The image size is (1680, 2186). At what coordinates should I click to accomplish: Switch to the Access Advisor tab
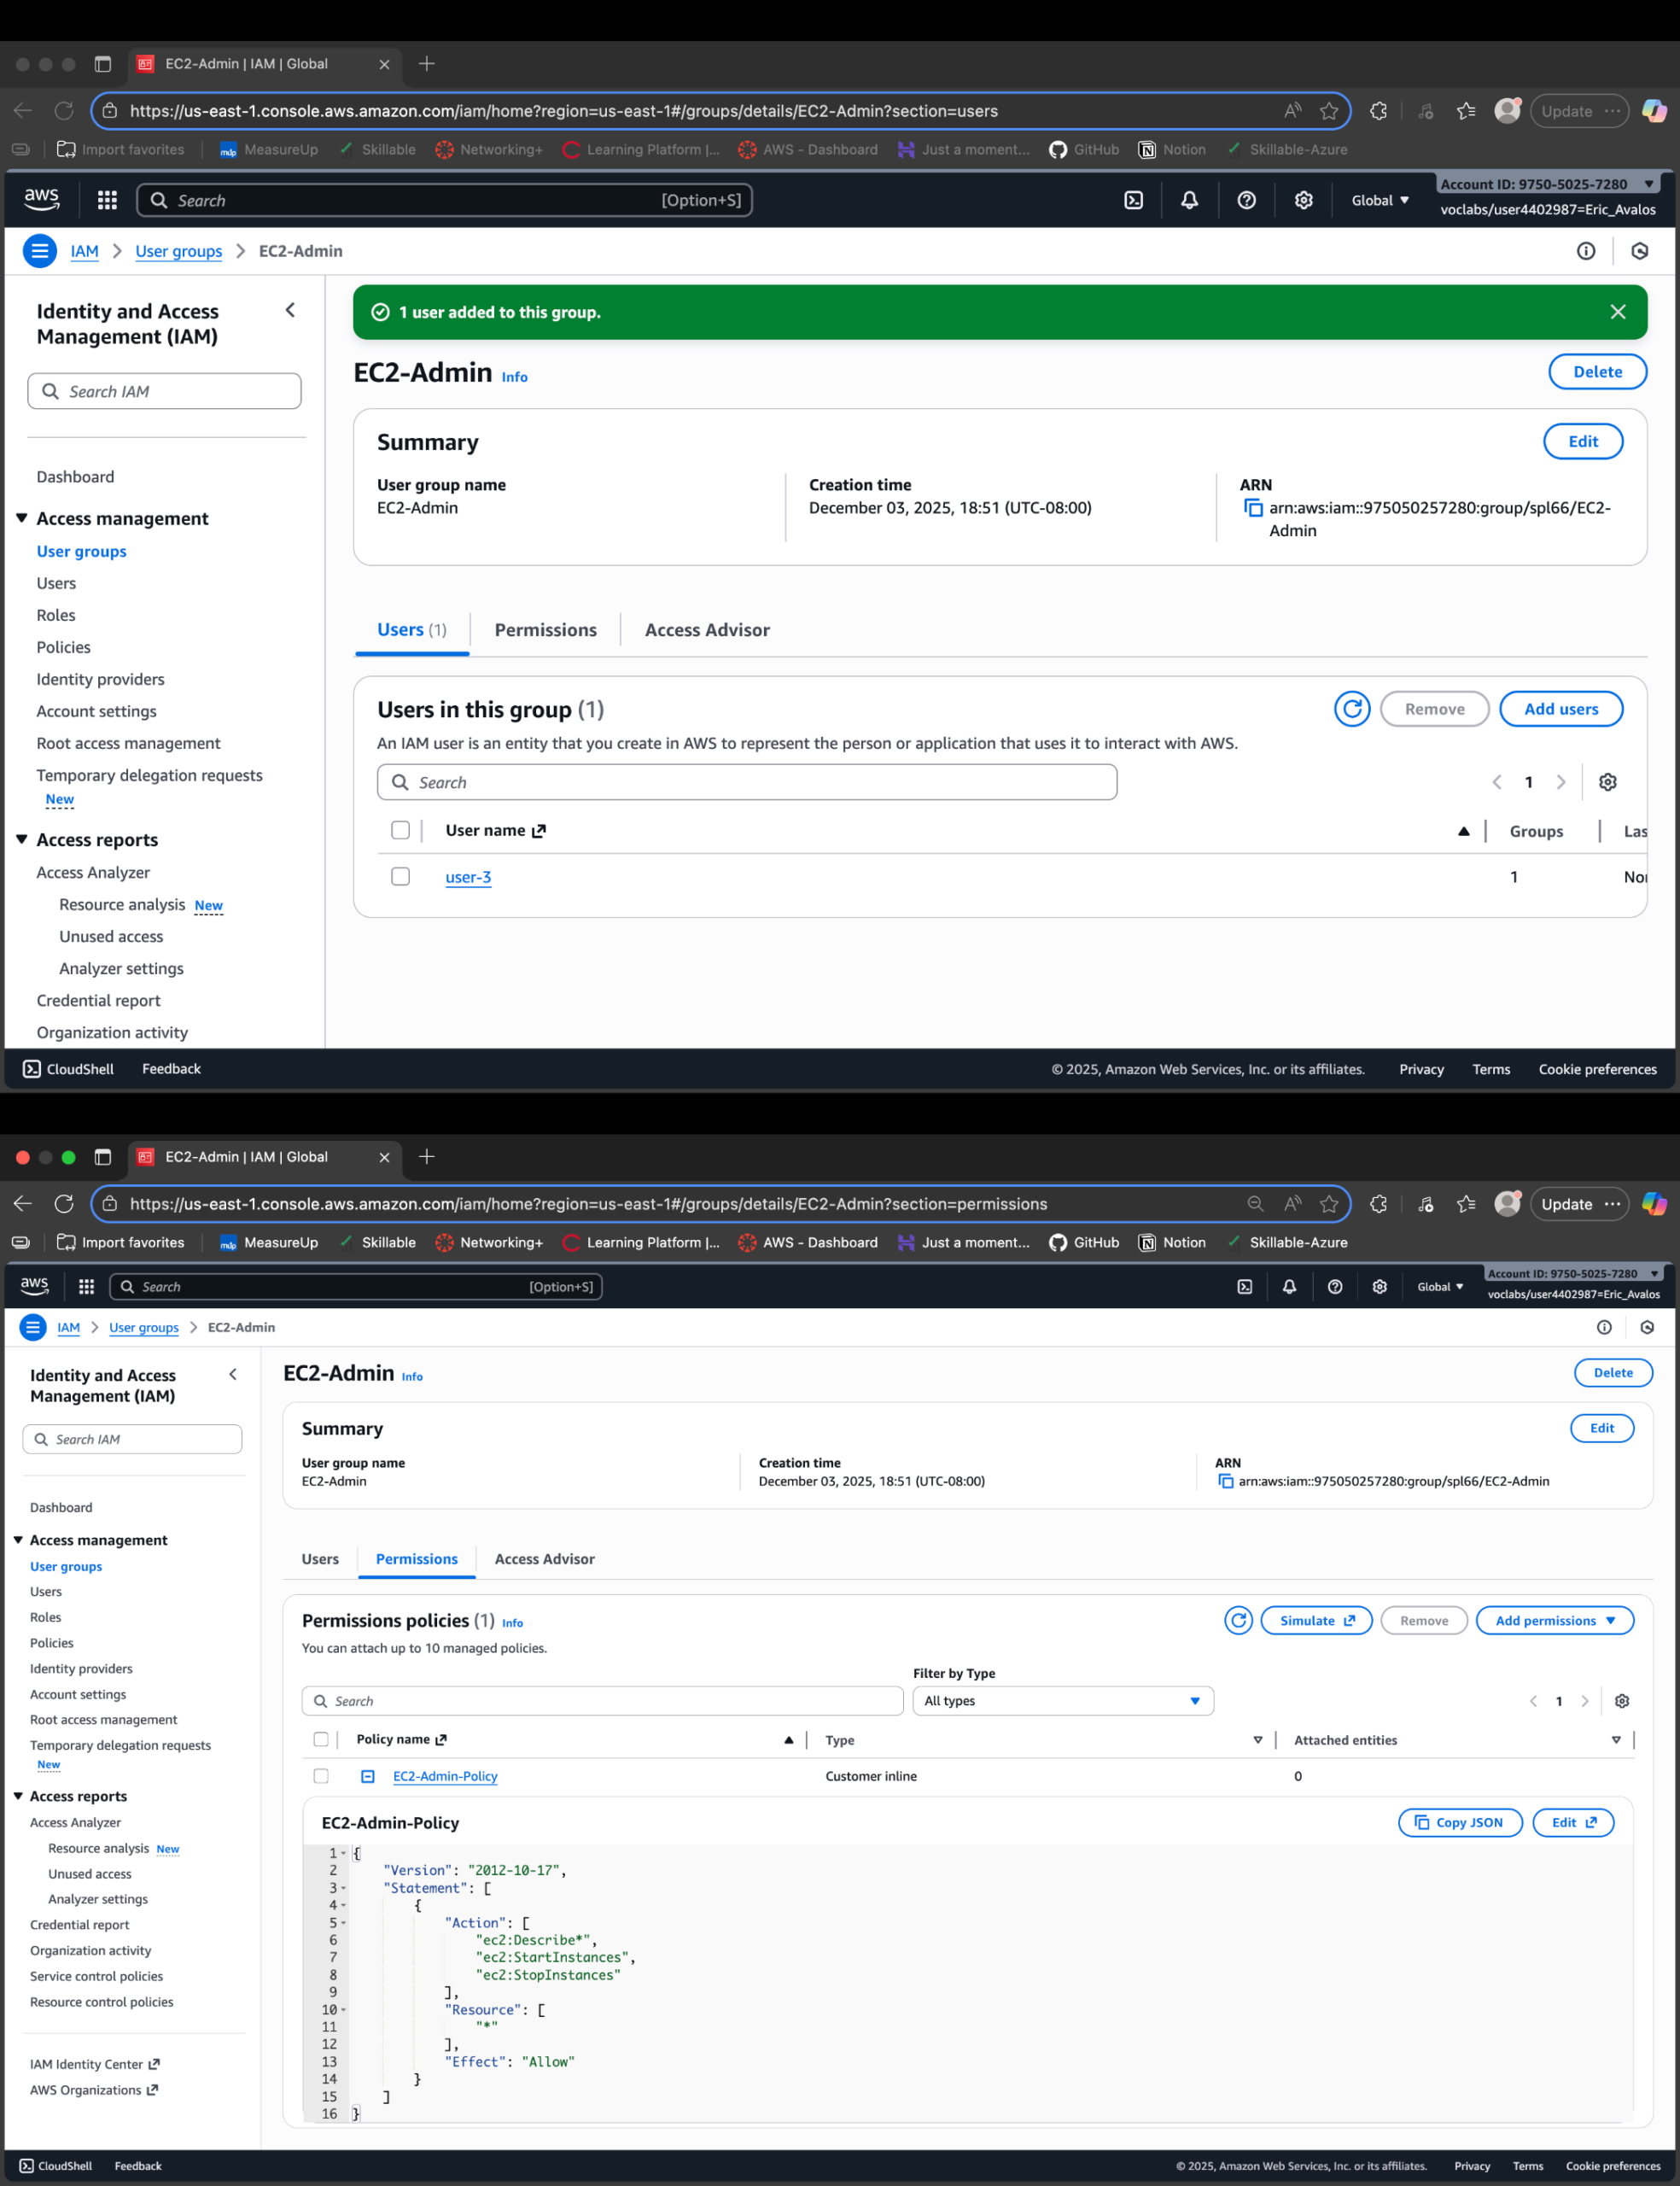coord(706,630)
